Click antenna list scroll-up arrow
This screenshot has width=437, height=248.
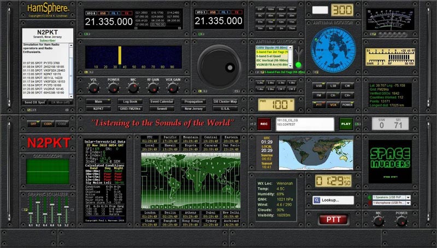click(x=290, y=48)
